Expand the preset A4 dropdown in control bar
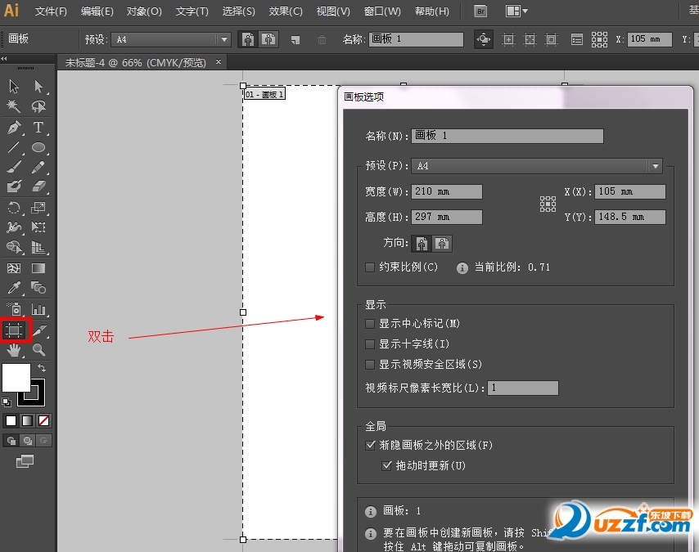This screenshot has height=552, width=699. [x=223, y=39]
